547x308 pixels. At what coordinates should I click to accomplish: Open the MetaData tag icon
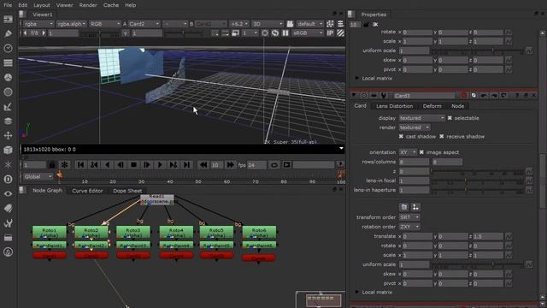coord(8,208)
